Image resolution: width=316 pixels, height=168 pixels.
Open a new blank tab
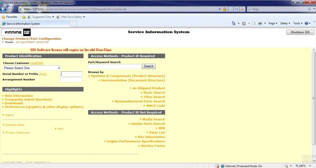point(73,24)
